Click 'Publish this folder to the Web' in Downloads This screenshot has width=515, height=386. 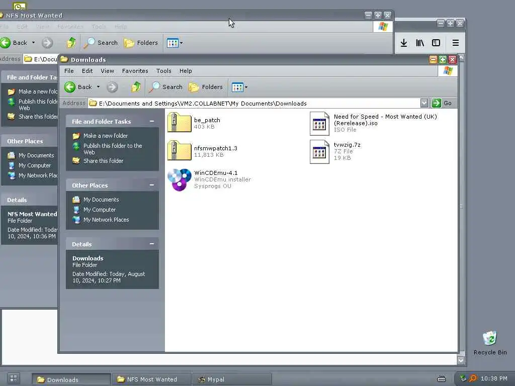coord(112,149)
